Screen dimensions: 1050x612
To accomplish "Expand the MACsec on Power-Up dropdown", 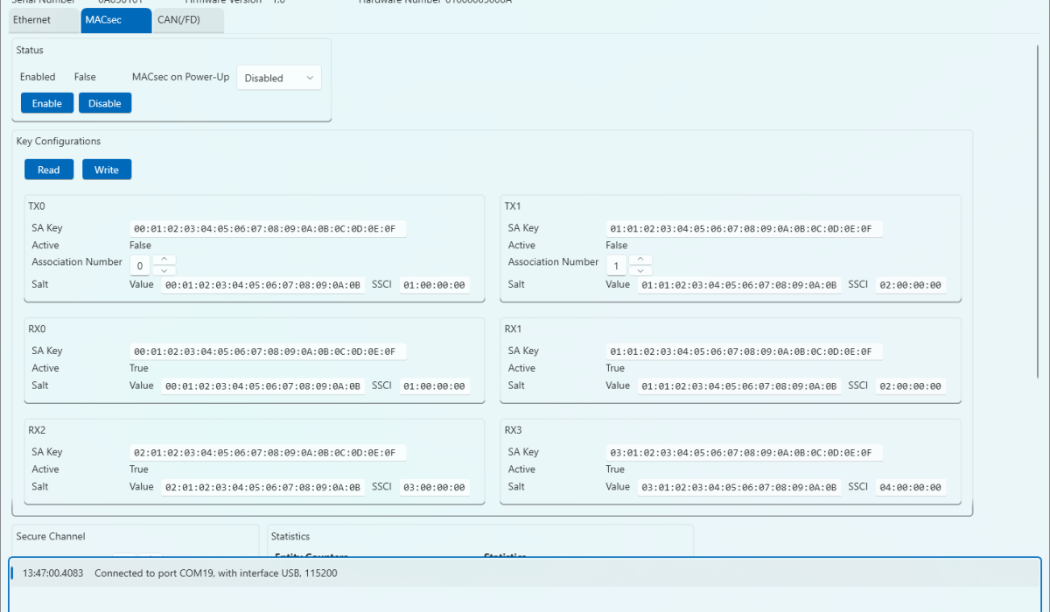I will (x=279, y=78).
